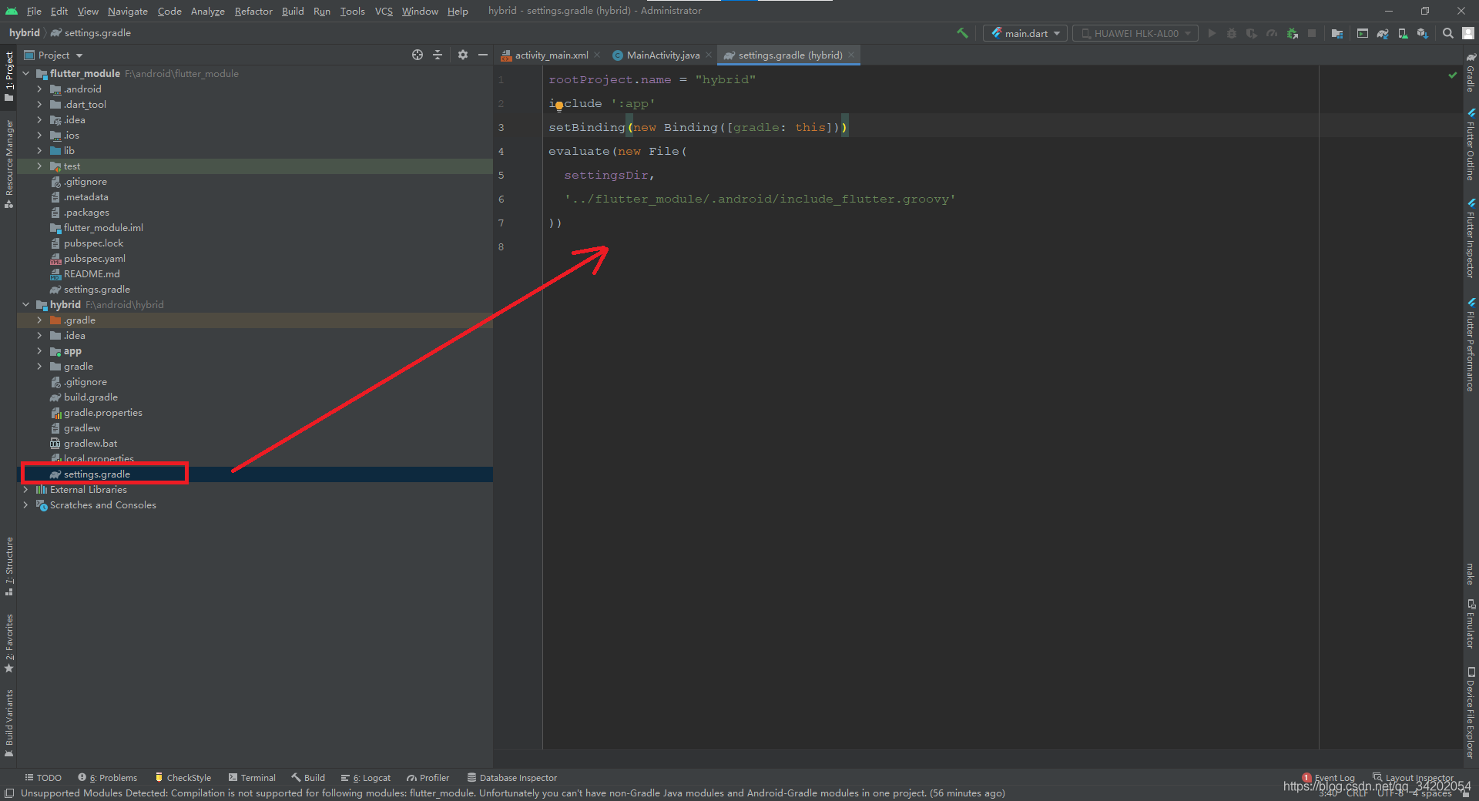Open the VCS menu
Screen dimensions: 1479x801
[384, 11]
